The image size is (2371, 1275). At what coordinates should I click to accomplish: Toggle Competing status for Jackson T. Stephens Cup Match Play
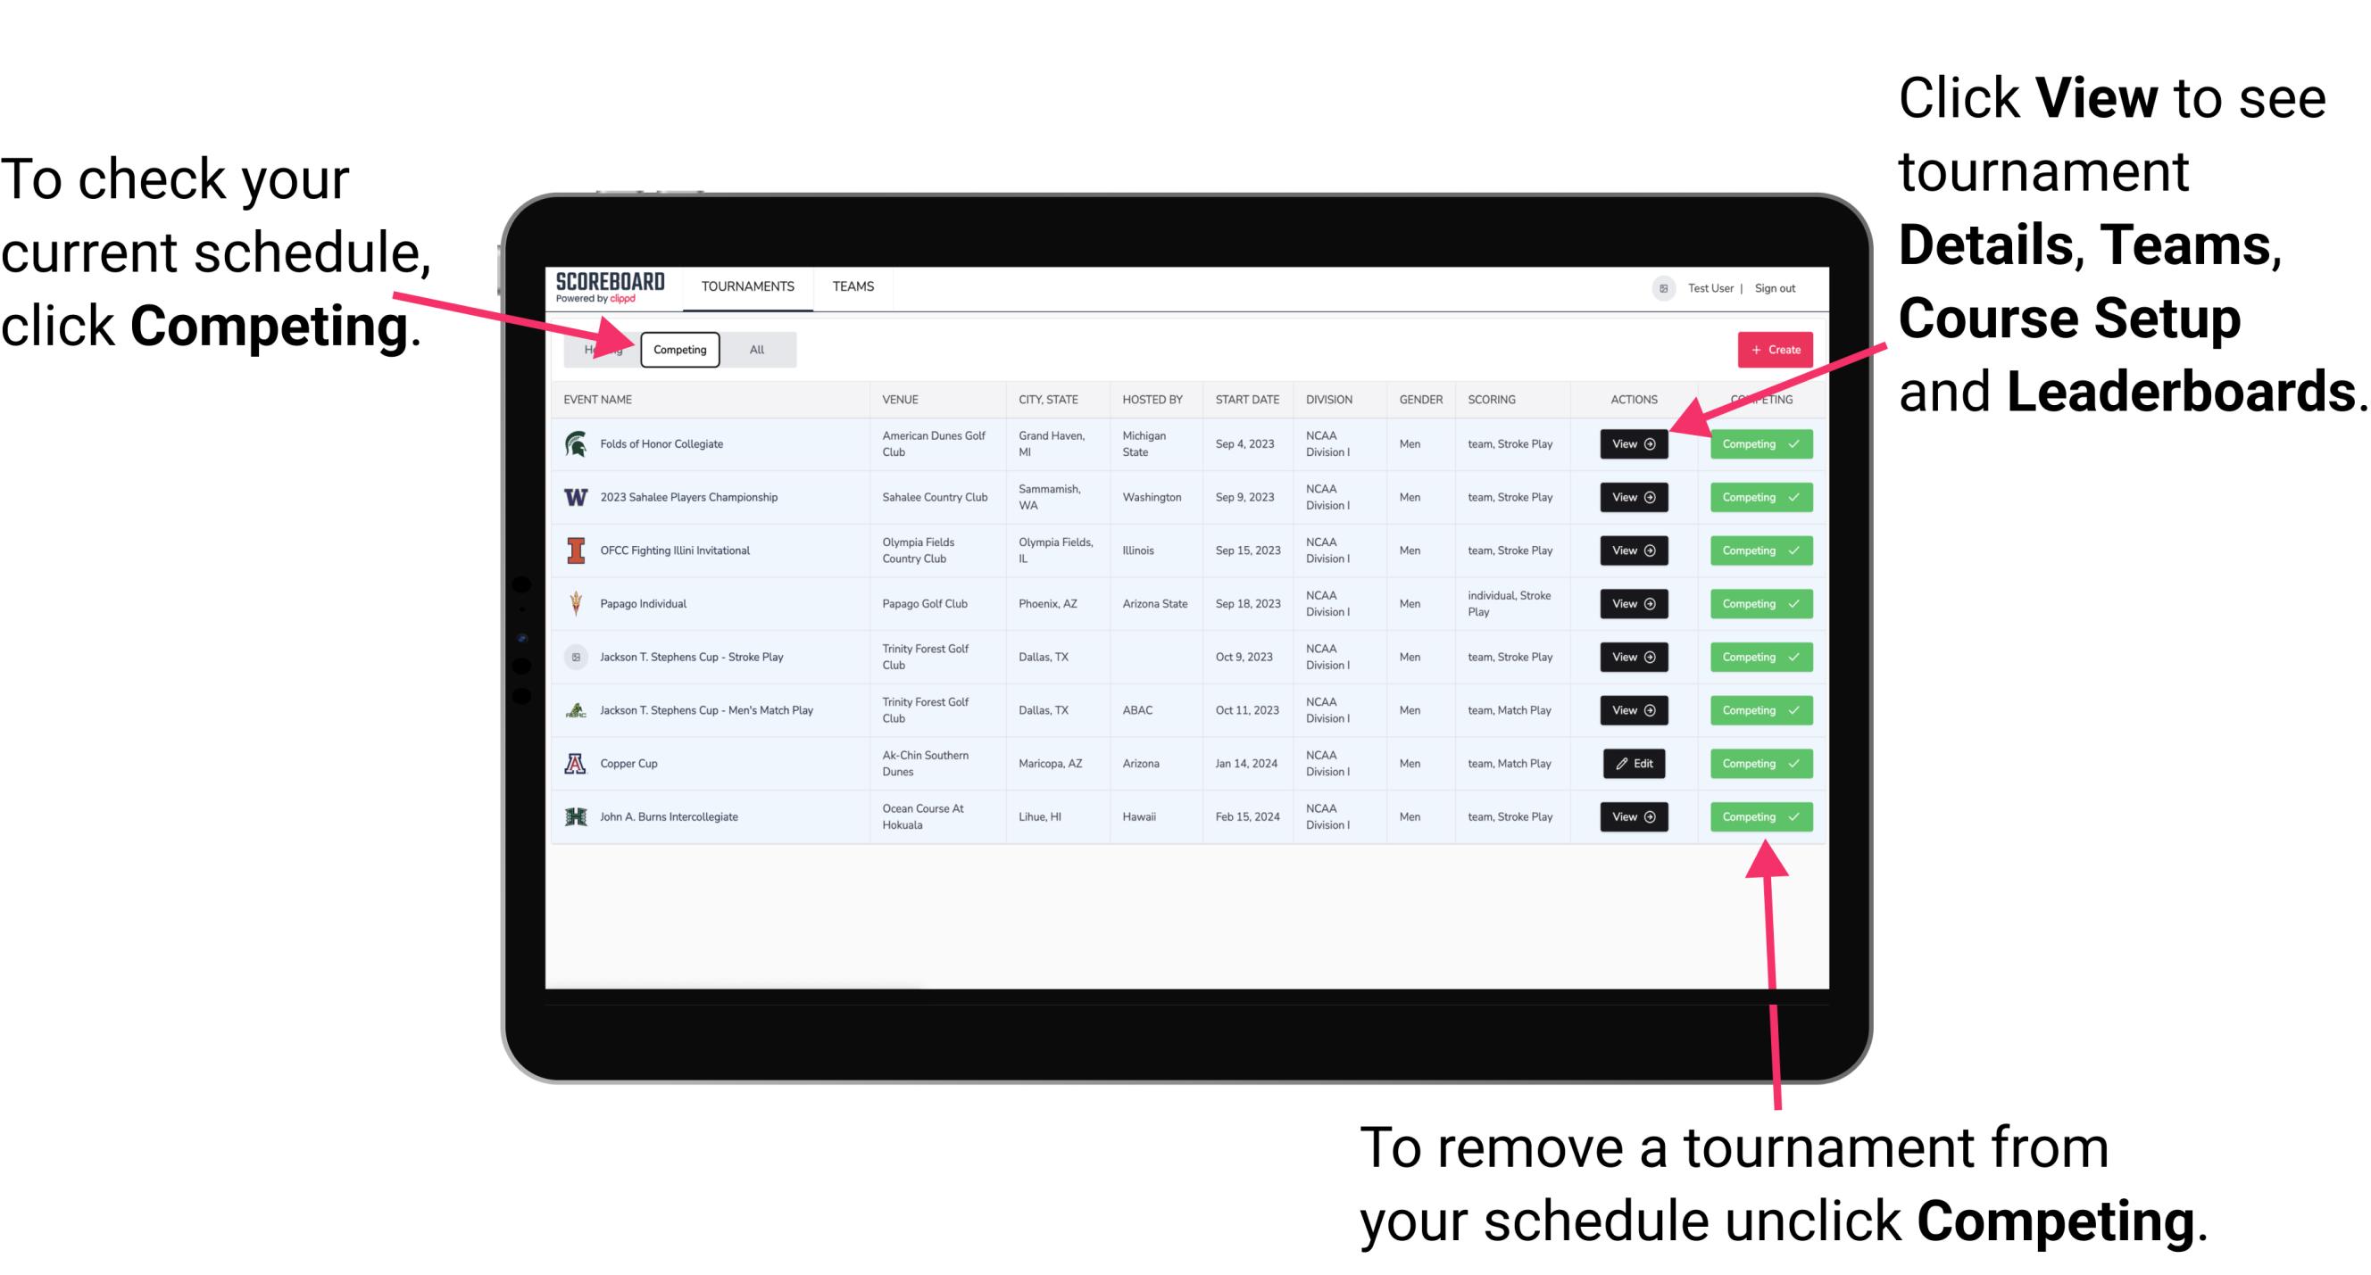pos(1755,709)
